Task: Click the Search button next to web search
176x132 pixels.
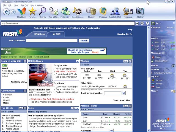Action: [x=84, y=40]
